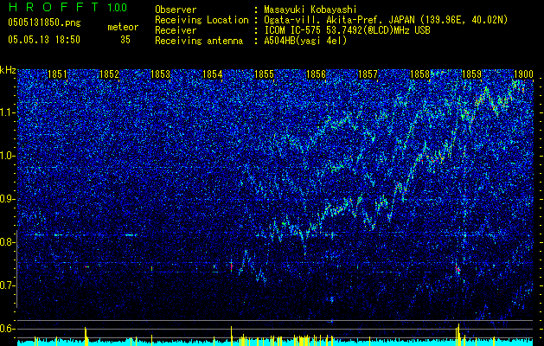Click the 'meteor' label
This screenshot has width=544, height=346.
pos(123,27)
